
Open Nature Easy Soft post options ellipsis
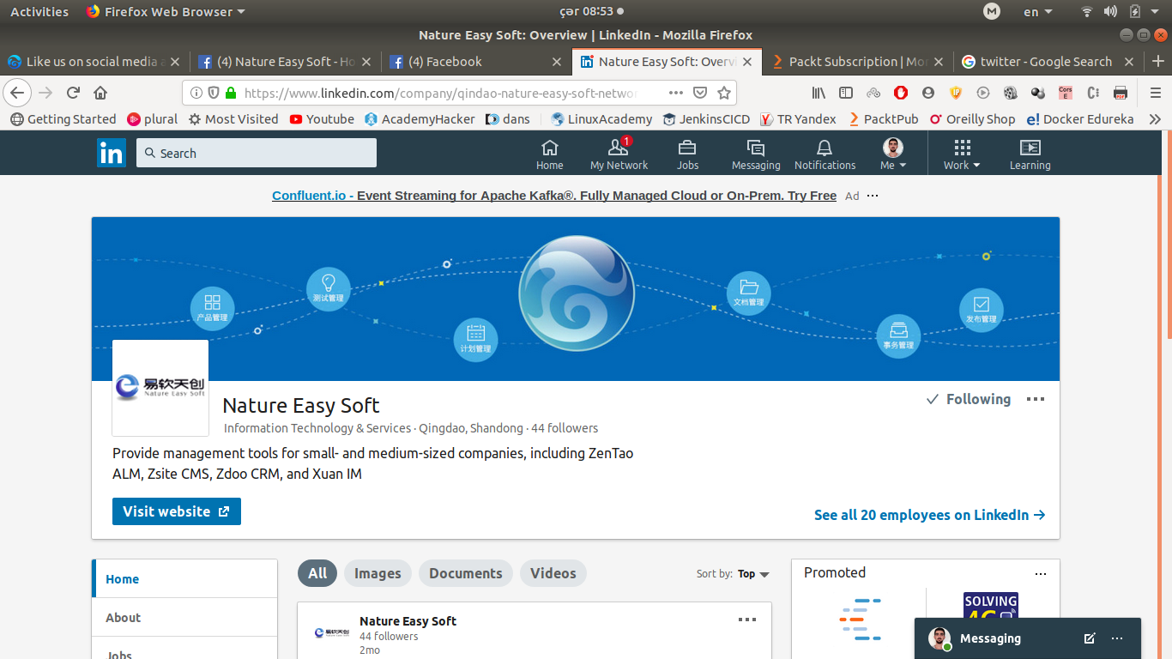pyautogui.click(x=747, y=620)
